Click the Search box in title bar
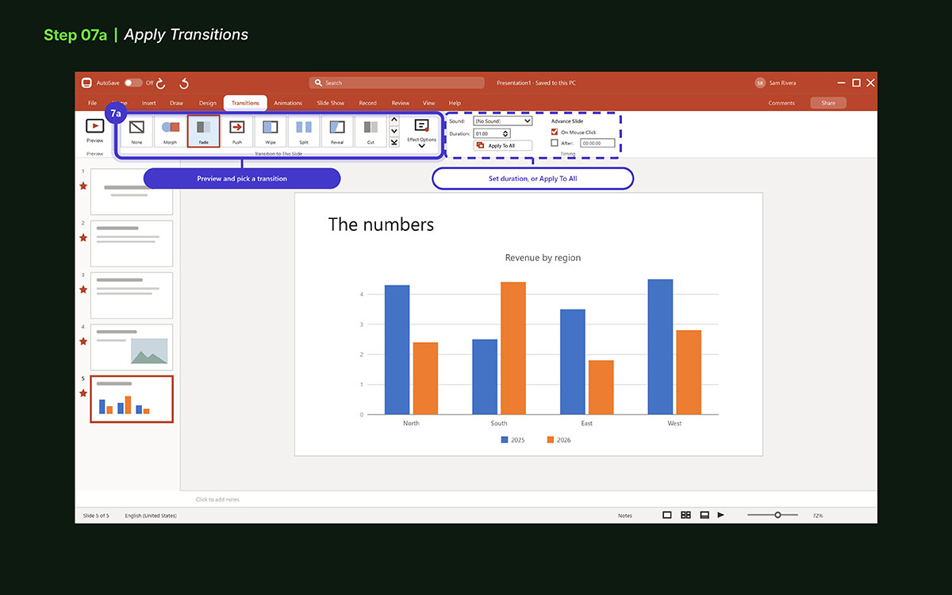The width and height of the screenshot is (952, 595). point(397,83)
